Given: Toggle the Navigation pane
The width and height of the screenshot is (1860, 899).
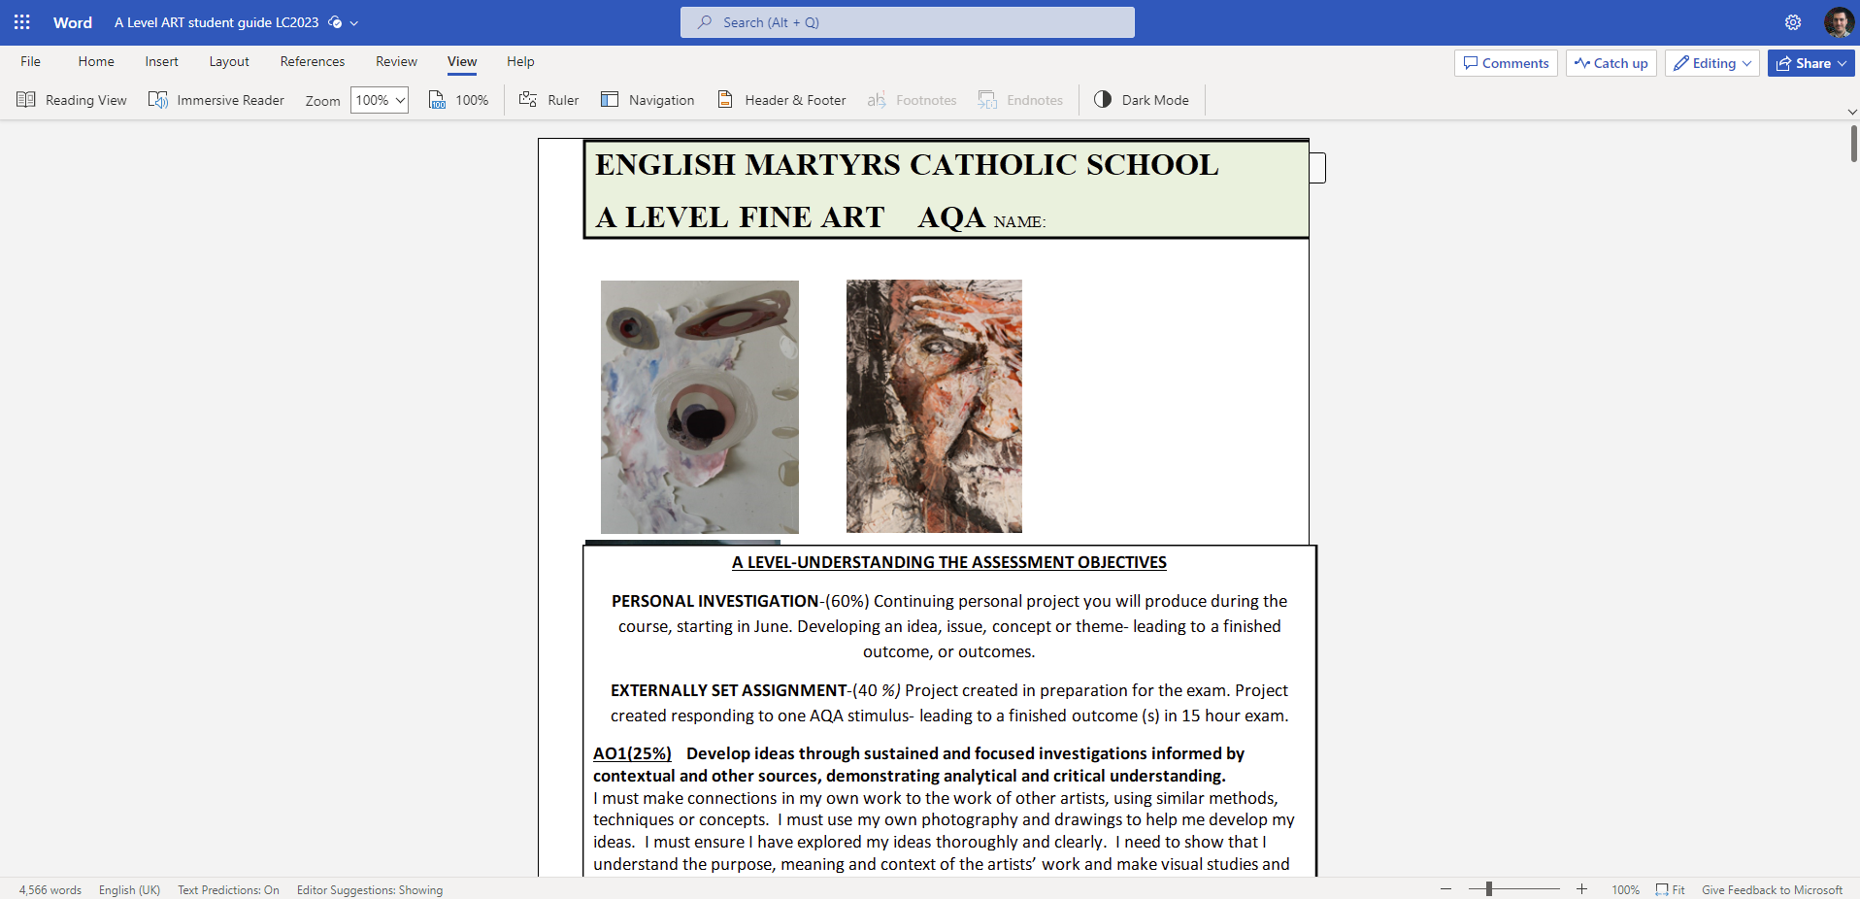Looking at the screenshot, I should 648,100.
